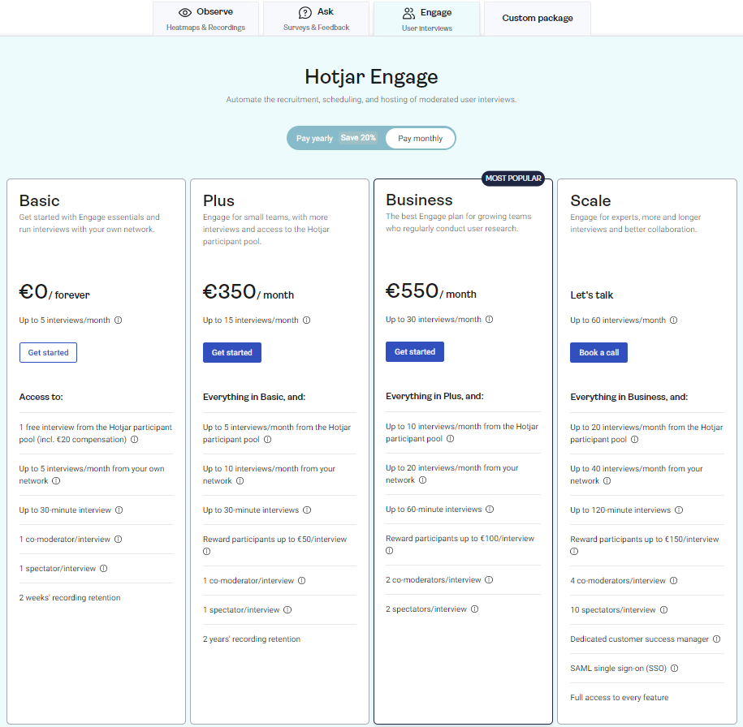Screen dimensions: 743x727
Task: Click the Basic plan title
Action: [x=39, y=200]
